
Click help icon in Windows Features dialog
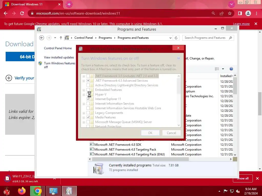tap(178, 58)
